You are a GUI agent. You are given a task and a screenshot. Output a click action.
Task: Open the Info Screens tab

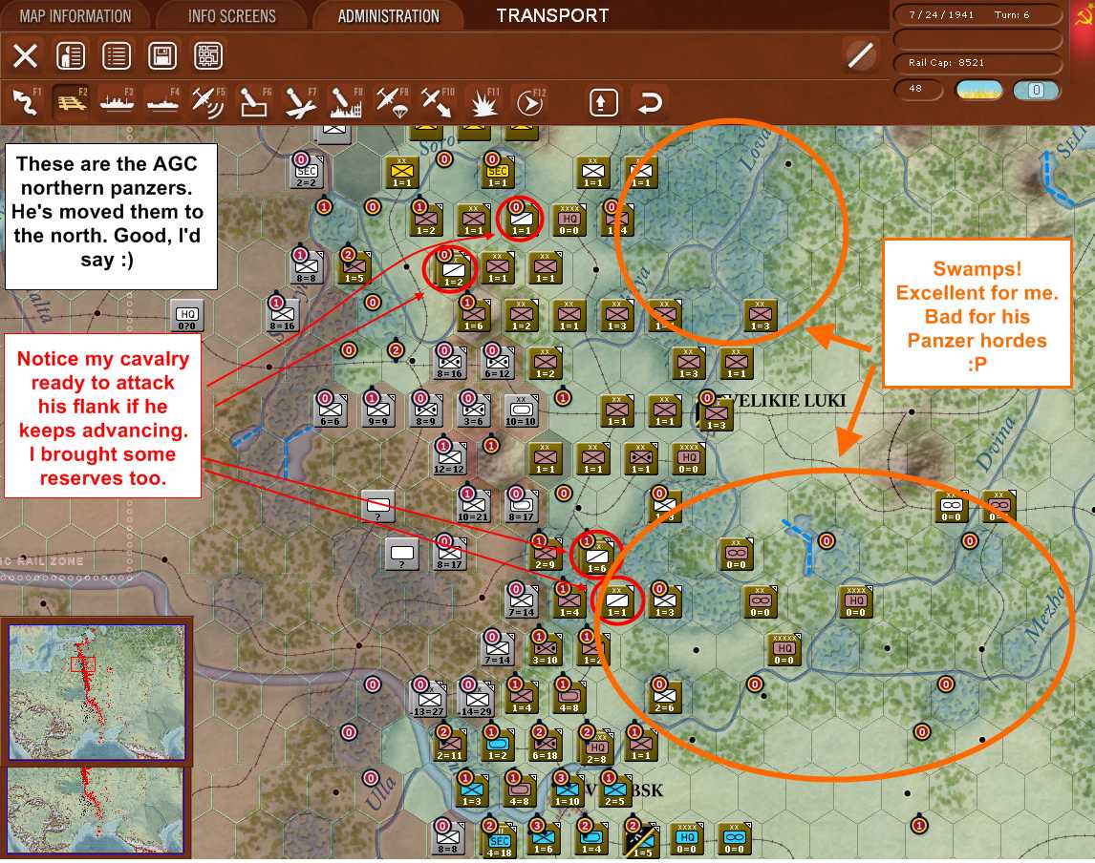click(232, 16)
